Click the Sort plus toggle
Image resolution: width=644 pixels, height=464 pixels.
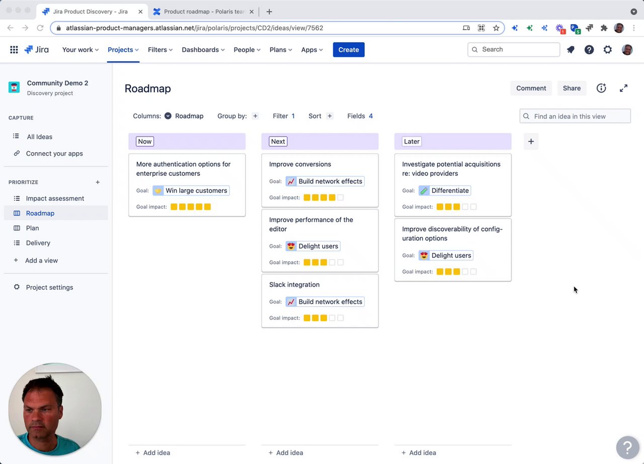coord(330,116)
